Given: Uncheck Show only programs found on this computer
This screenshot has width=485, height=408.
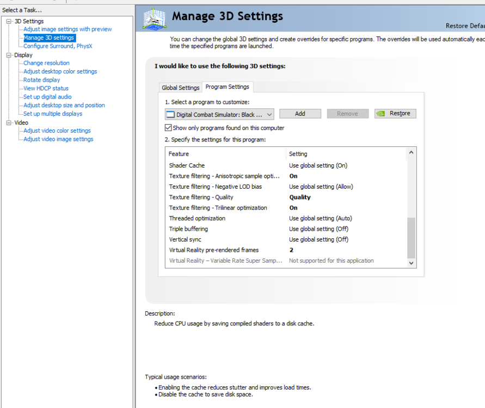Looking at the screenshot, I should coord(168,128).
